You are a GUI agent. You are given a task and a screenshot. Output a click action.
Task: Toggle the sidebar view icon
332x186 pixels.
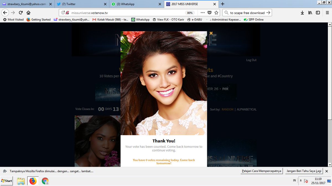tap(318, 13)
